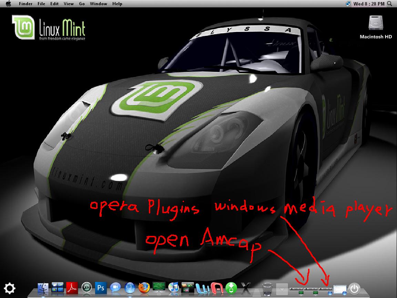This screenshot has height=298, width=397.
Task: Launch iTunes from the dock
Action: [173, 288]
